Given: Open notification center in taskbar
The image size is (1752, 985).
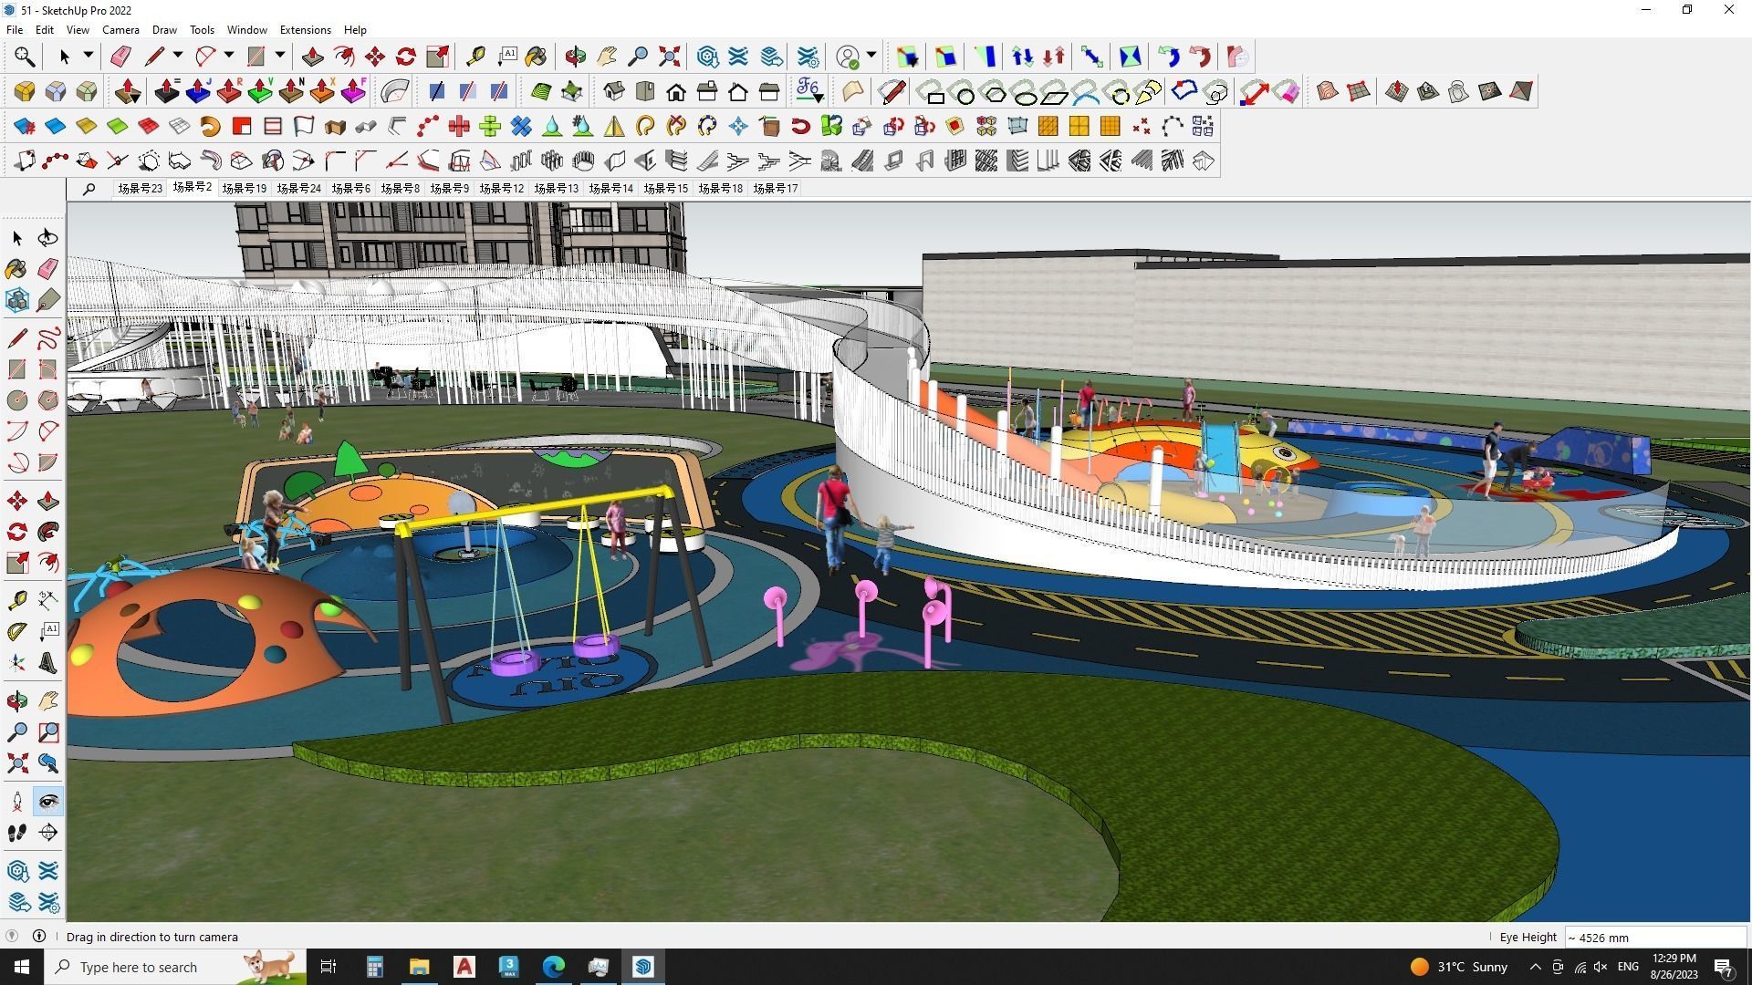Looking at the screenshot, I should coord(1724,967).
